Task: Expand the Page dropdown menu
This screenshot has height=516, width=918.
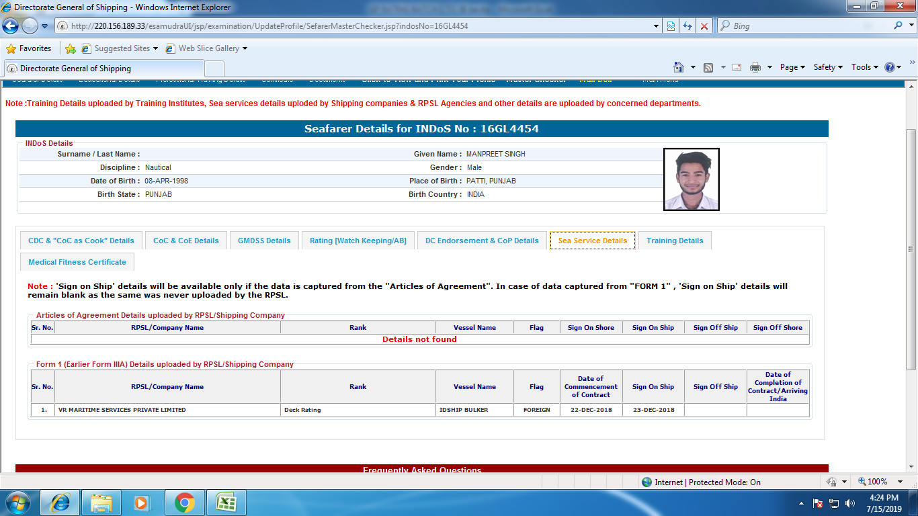Action: point(792,67)
